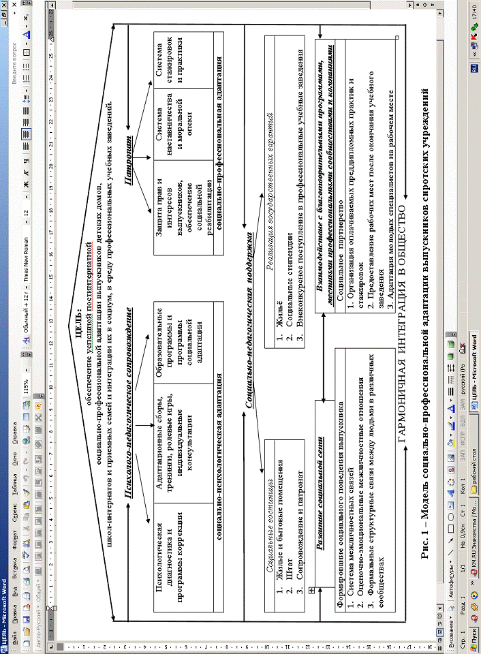Open the Общий dictionary dropdown

39,580
